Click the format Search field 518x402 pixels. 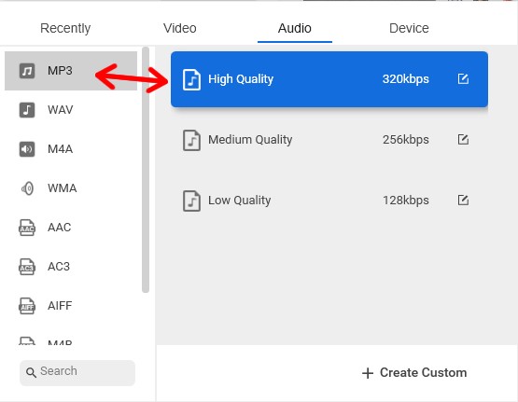pyautogui.click(x=77, y=372)
